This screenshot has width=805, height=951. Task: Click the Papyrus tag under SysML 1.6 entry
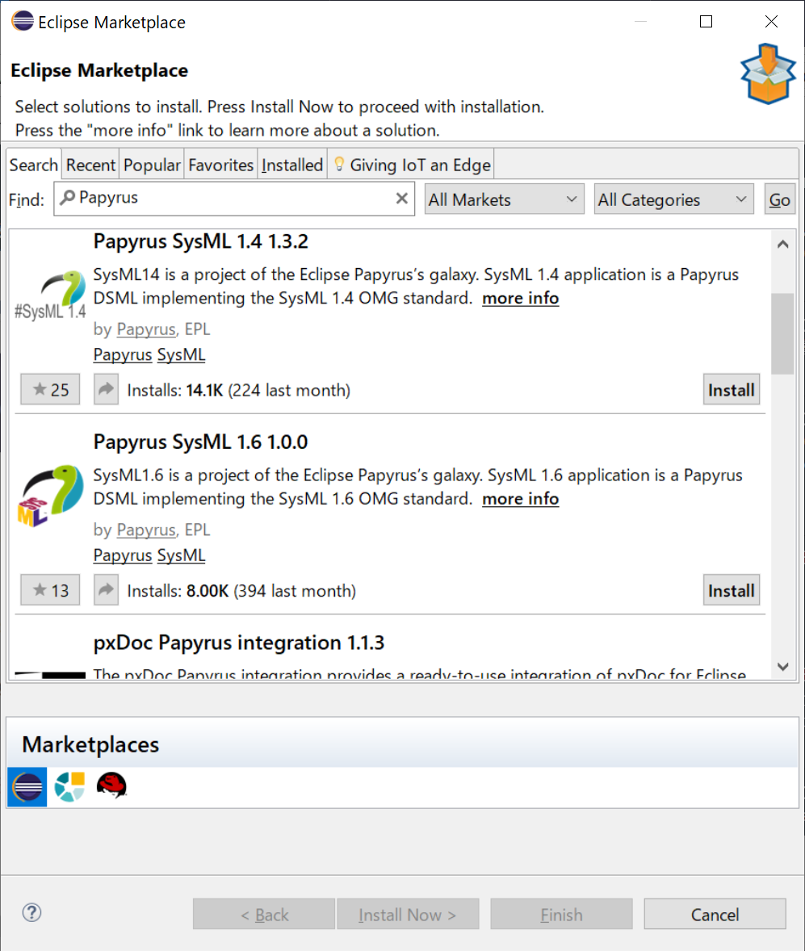(x=123, y=555)
